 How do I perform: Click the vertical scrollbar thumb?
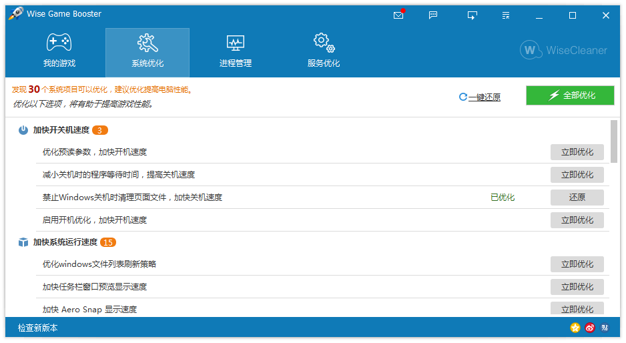coord(614,141)
